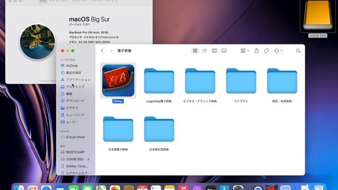
Task: Go back in the Finder window
Action: click(102, 51)
